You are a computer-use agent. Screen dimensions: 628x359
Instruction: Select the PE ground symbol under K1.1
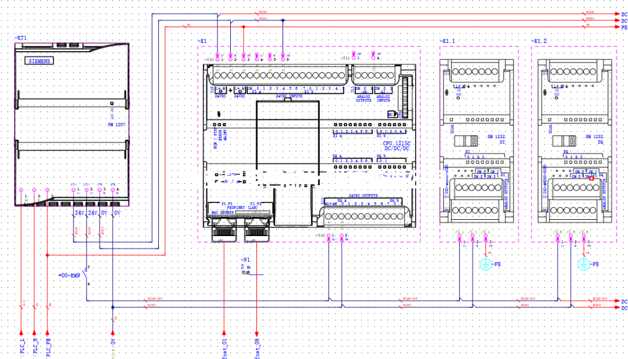click(486, 264)
